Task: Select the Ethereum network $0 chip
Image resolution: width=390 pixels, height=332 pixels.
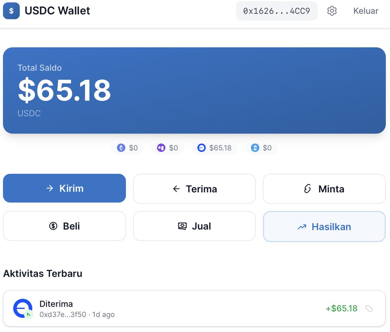Action: 127,148
